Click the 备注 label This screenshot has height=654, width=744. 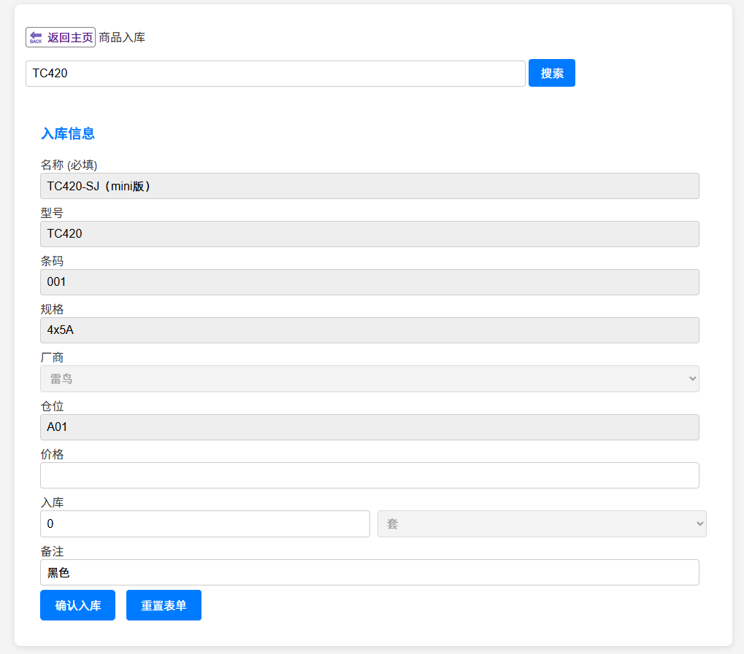[52, 551]
